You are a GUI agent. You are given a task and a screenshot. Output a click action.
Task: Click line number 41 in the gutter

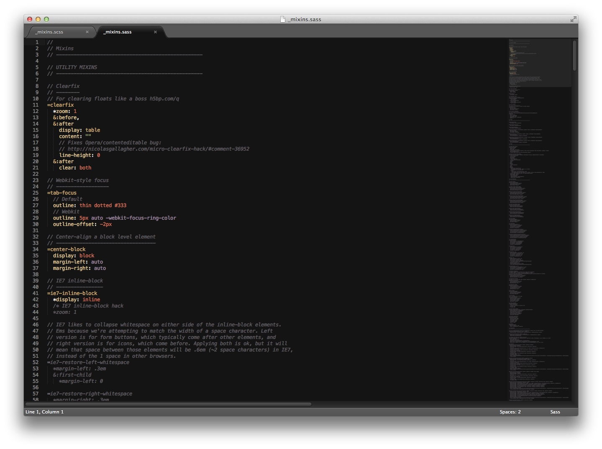[36, 293]
